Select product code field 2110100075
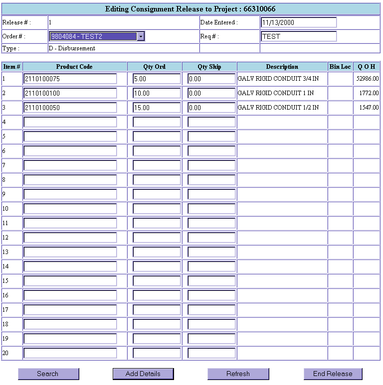 (x=70, y=79)
